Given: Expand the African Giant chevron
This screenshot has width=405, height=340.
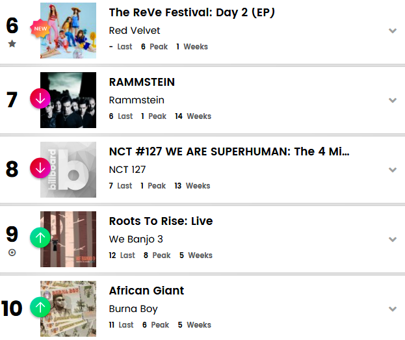Looking at the screenshot, I should click(392, 309).
